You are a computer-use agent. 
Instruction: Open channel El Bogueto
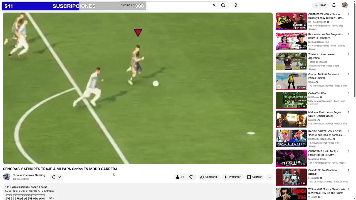(x=314, y=178)
